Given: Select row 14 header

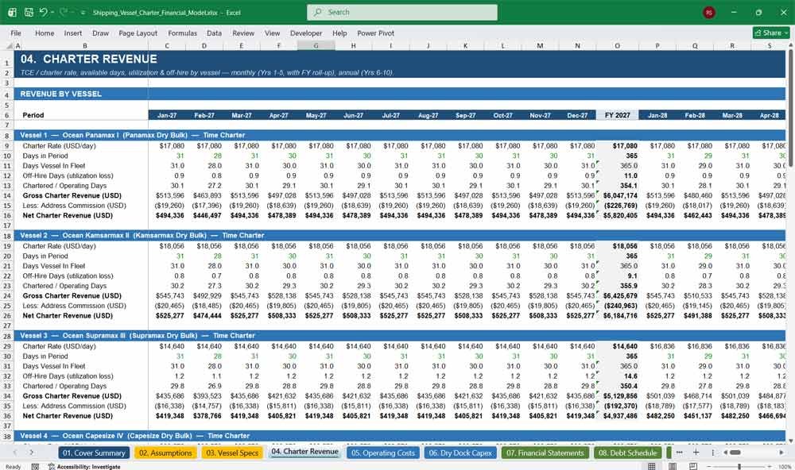Looking at the screenshot, I should (x=7, y=195).
